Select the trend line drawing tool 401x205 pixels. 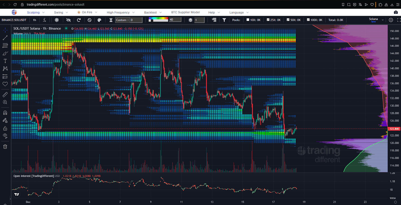pos(5,38)
